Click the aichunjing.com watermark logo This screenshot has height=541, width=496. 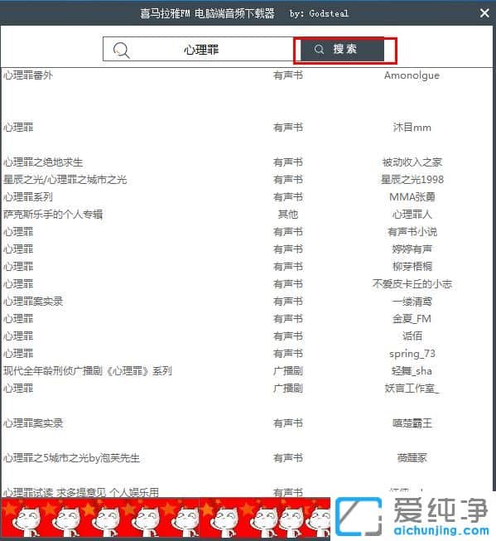click(412, 516)
